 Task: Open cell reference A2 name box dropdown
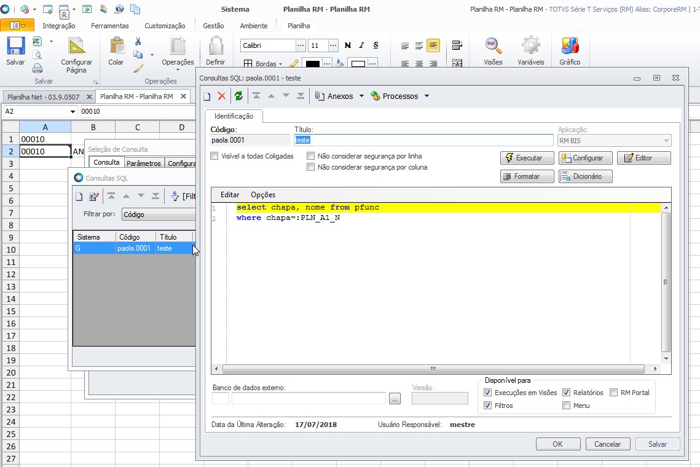[x=73, y=112]
